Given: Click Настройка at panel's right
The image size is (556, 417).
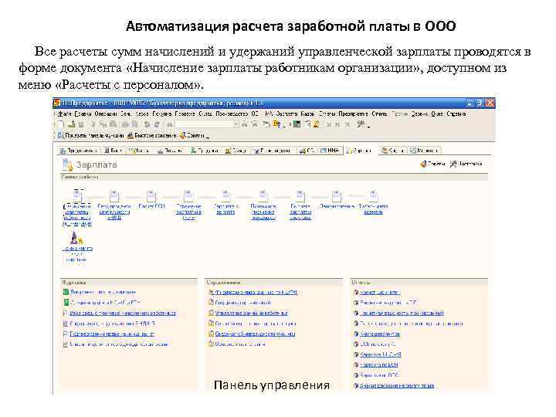Looking at the screenshot, I should pos(466,164).
